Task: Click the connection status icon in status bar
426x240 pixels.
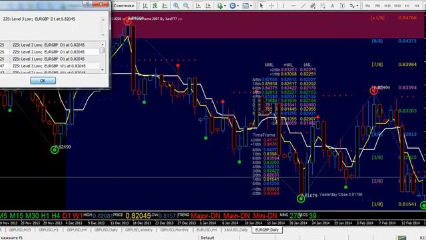Action: (x=402, y=238)
